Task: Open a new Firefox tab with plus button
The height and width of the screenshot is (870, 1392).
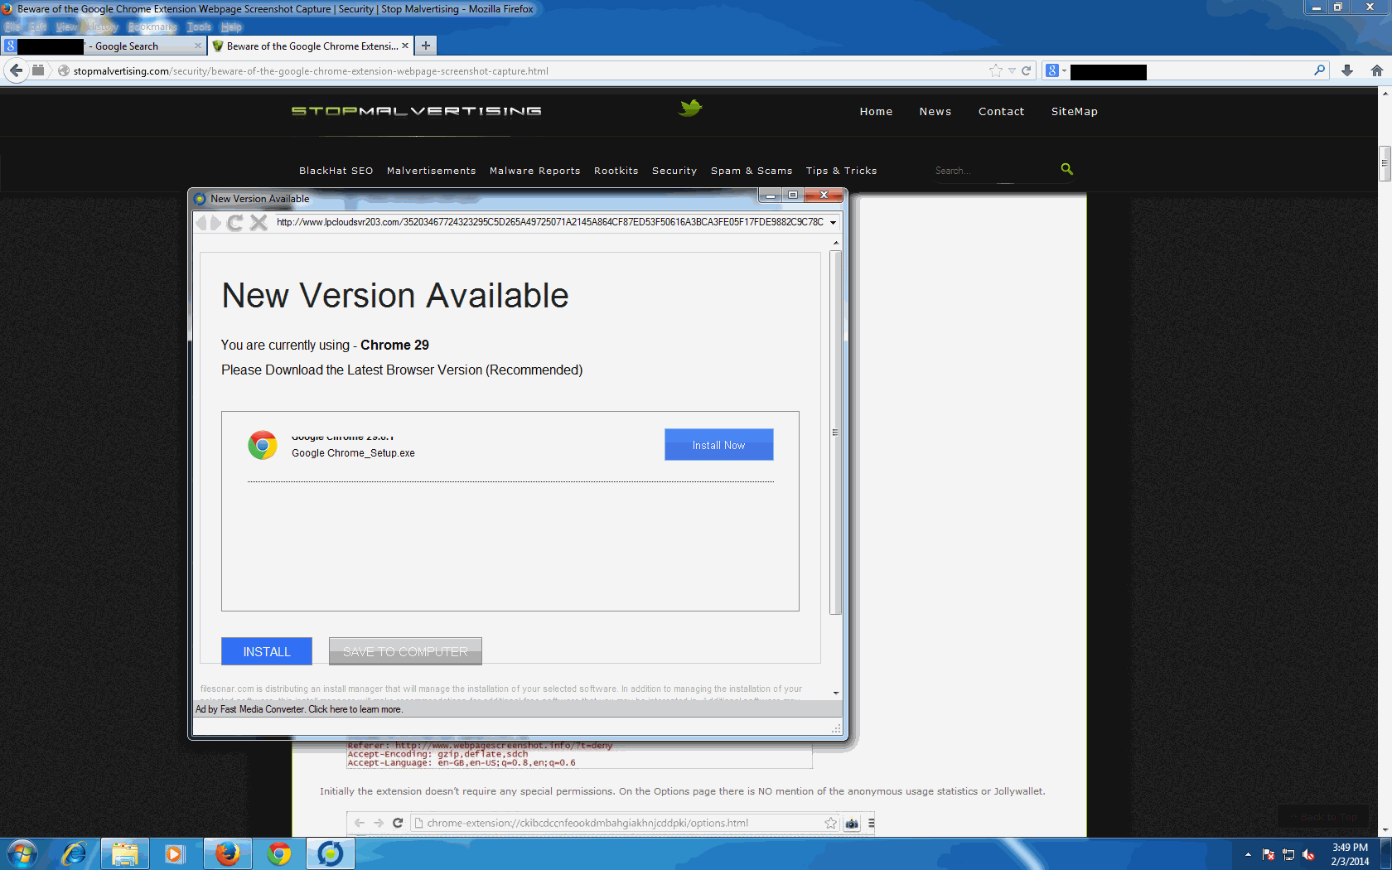Action: click(x=426, y=46)
